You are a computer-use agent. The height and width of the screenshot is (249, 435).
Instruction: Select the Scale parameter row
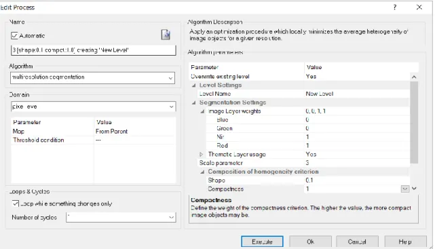point(304,163)
